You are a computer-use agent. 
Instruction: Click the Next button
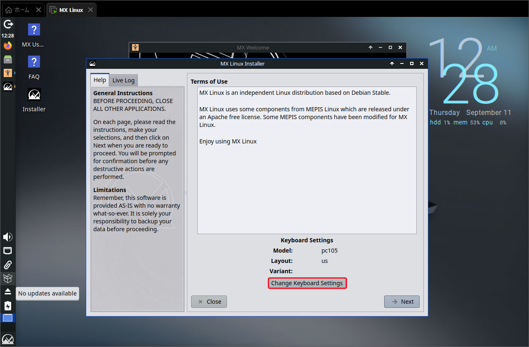(x=402, y=302)
